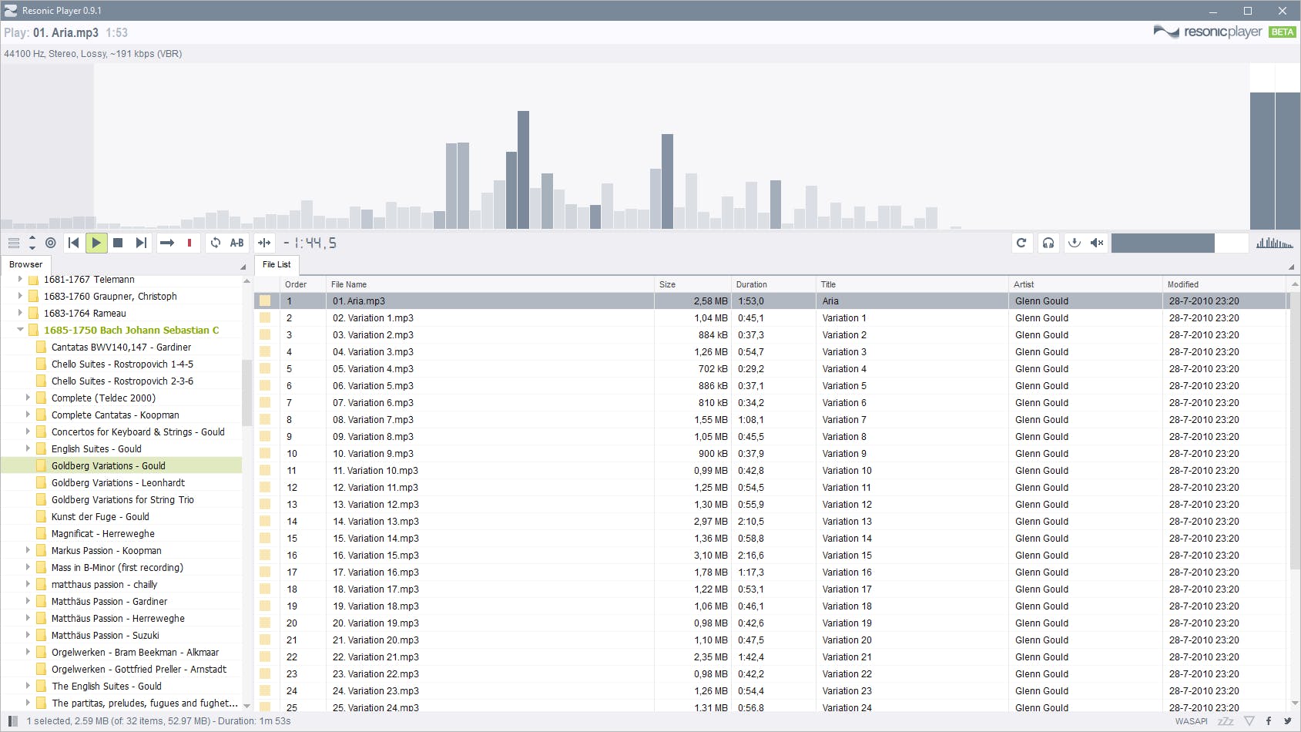Open the Browser panel corner menu arrow
The height and width of the screenshot is (732, 1301).
coord(243,267)
